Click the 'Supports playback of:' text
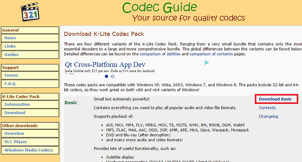The image size is (302, 162). [x=113, y=116]
